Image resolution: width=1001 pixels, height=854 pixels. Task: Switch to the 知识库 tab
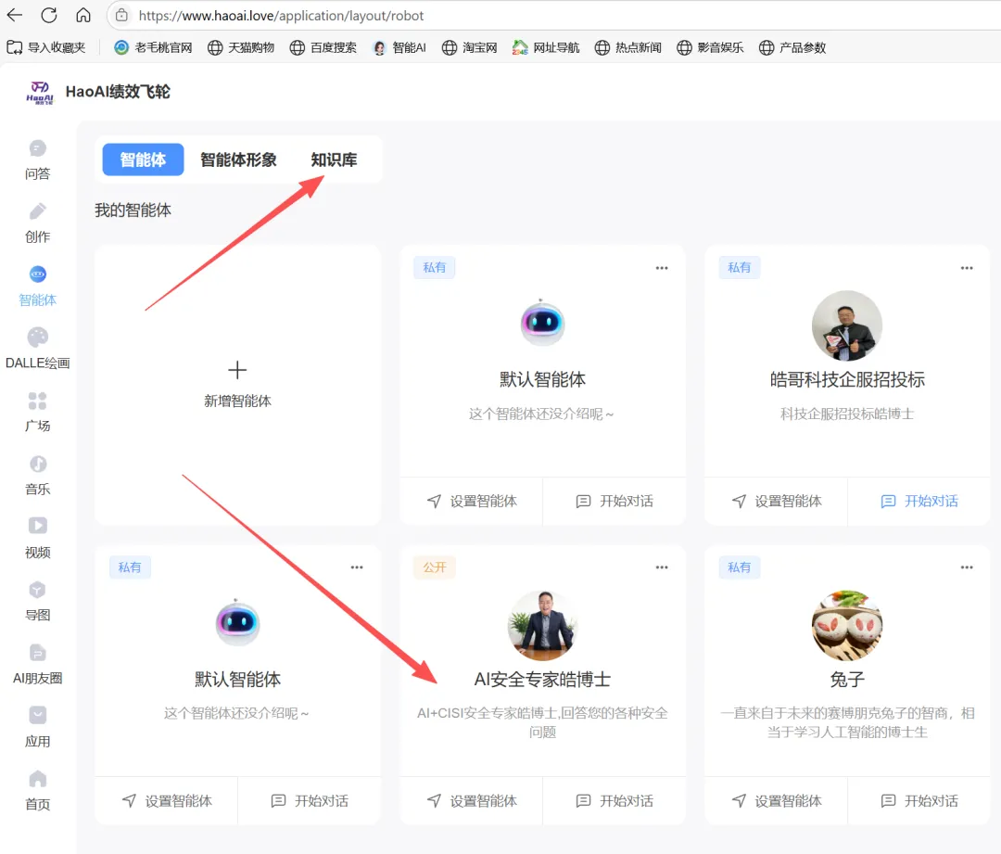tap(334, 159)
